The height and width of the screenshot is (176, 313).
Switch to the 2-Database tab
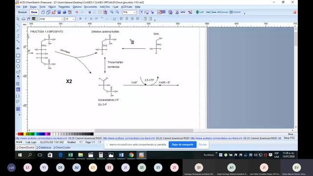[44, 148]
